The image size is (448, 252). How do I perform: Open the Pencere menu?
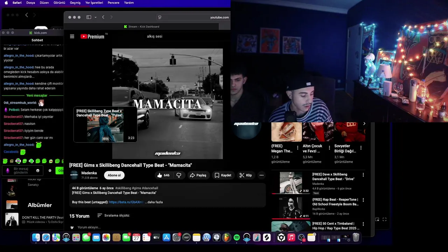(x=113, y=2)
